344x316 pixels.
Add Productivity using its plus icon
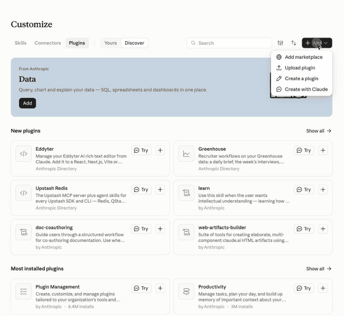pos(323,288)
